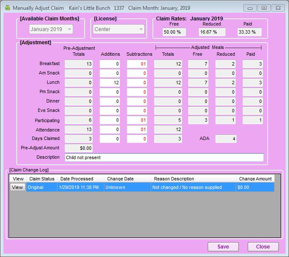
Task: Click the Pre-Adjust Amount $0.00 field
Action: 79,148
